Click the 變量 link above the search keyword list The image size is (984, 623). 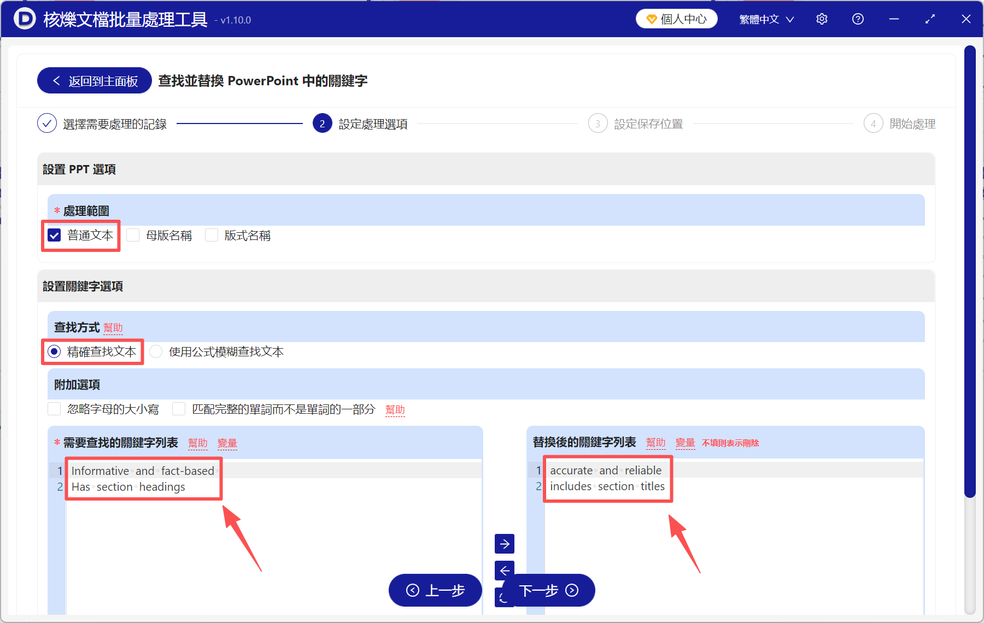point(227,443)
